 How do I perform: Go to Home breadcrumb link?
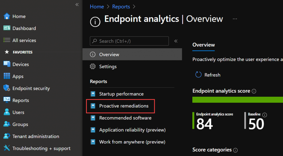[97, 7]
